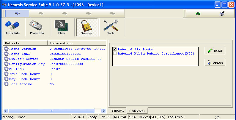Switch to the Simlocks tab
Viewport: 236px width, 120px height.
click(x=118, y=111)
